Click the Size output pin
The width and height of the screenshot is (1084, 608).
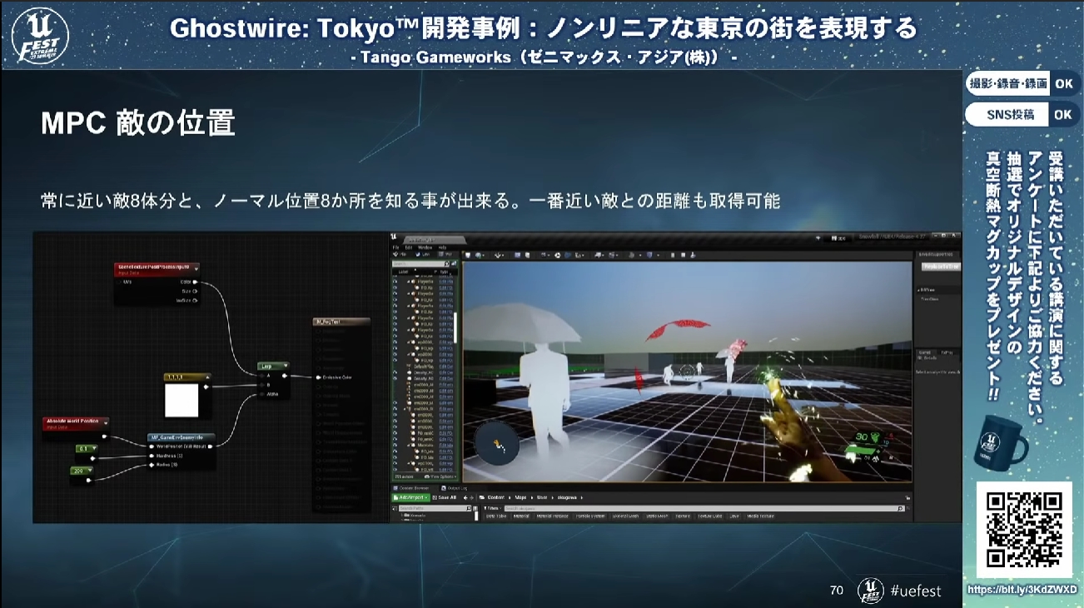tap(195, 291)
